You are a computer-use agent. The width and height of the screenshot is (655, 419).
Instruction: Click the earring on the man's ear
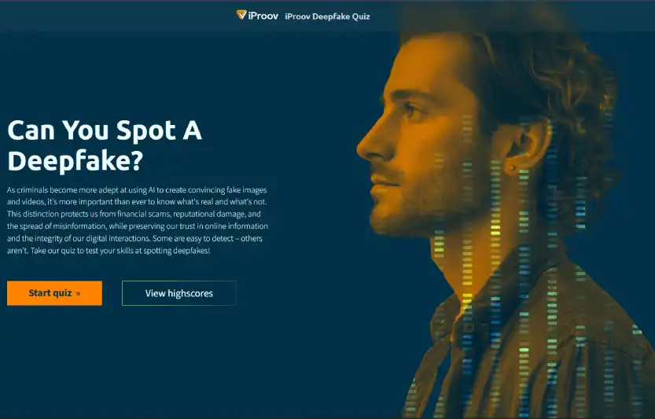513,168
